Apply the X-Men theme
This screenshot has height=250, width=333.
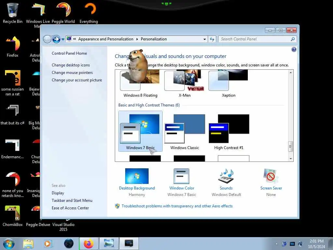pyautogui.click(x=185, y=84)
